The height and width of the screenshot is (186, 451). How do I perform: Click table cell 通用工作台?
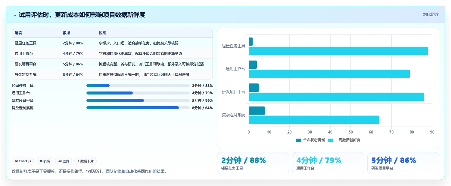click(24, 54)
